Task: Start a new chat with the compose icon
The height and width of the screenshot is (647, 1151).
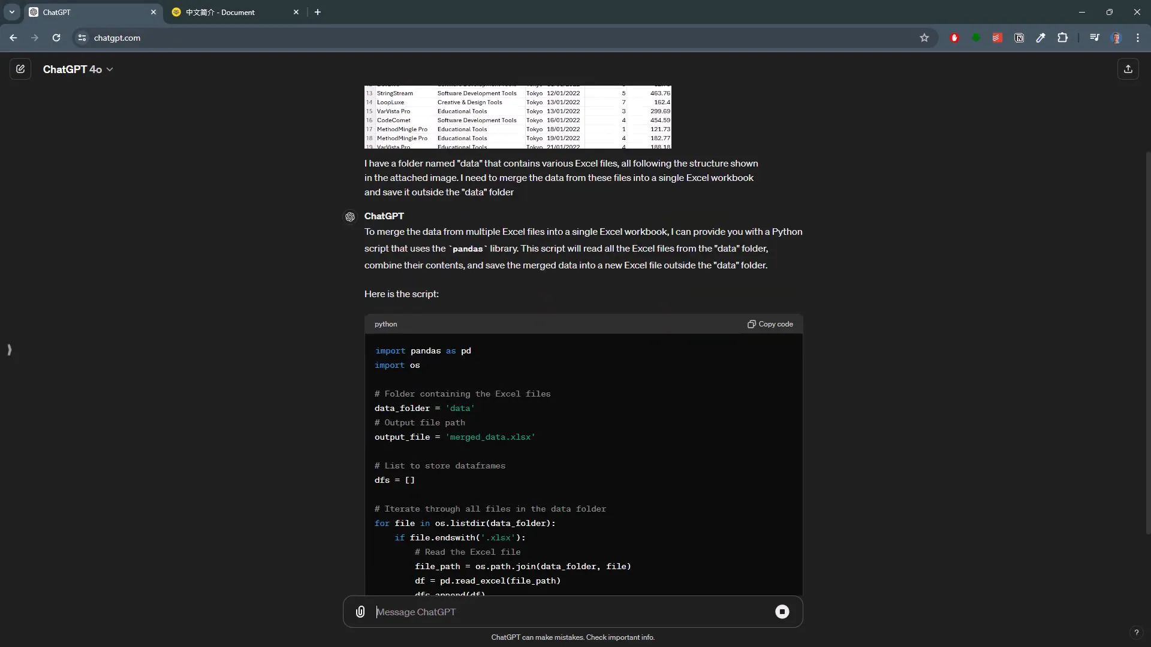Action: pyautogui.click(x=20, y=69)
